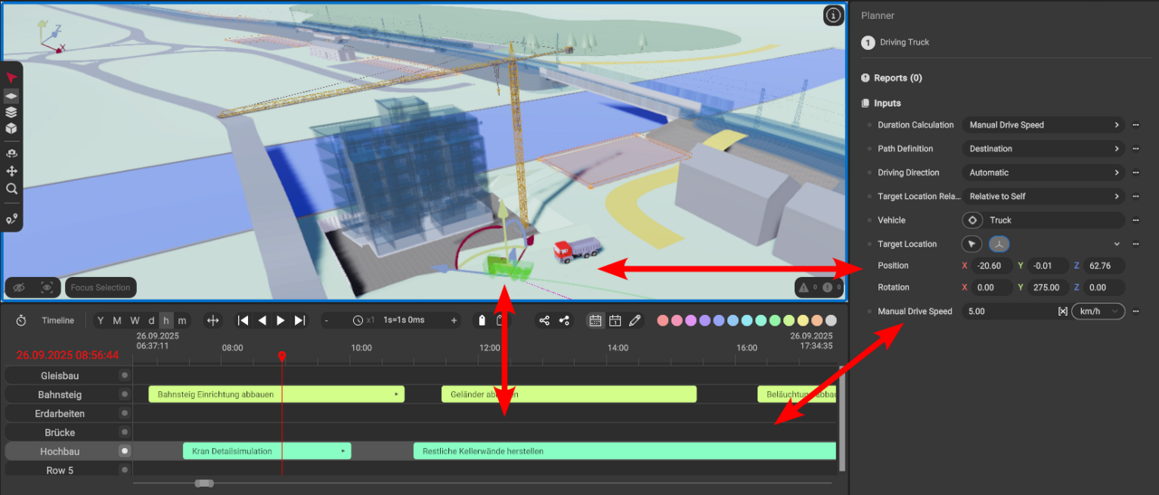Switch timeline scale to minutes (m)
Image resolution: width=1159 pixels, height=495 pixels.
click(182, 320)
